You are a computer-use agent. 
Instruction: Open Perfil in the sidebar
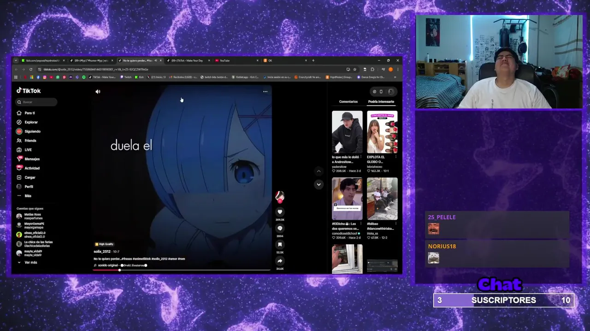25,187
